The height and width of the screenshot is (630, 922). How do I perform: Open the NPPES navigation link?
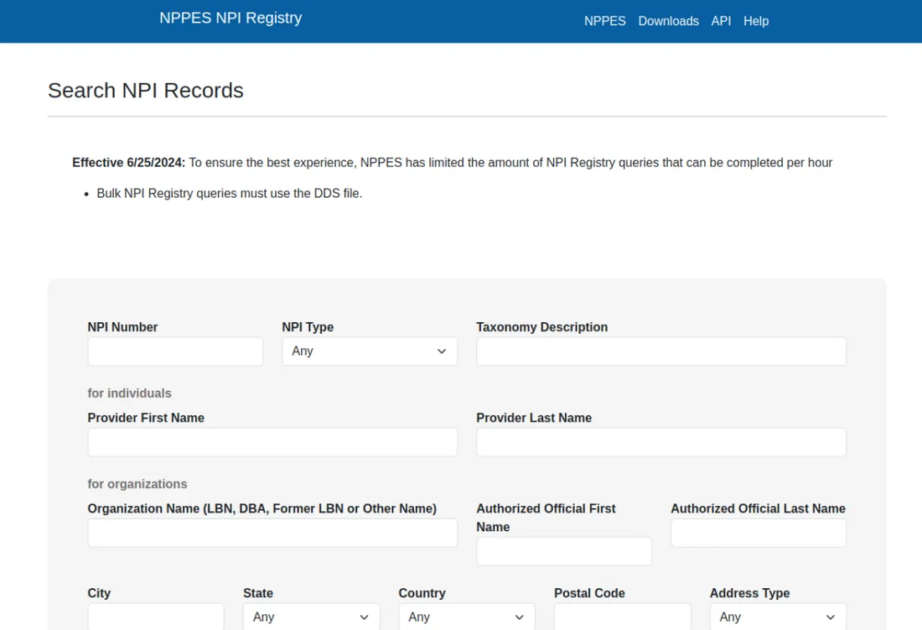(604, 21)
